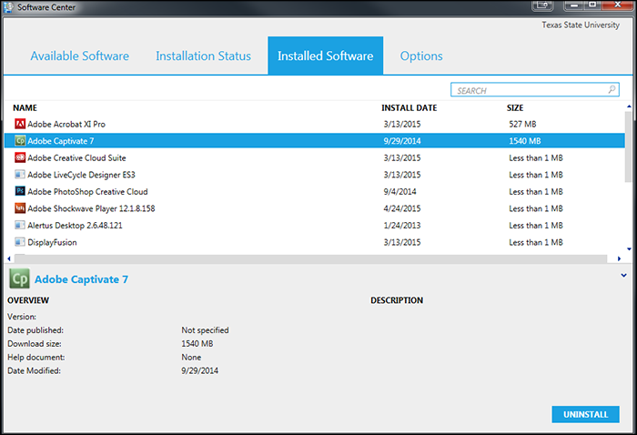Click the DisplayFusion icon
The width and height of the screenshot is (637, 435).
click(20, 243)
